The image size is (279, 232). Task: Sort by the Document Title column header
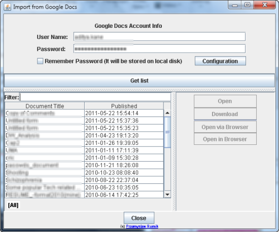pos(45,106)
